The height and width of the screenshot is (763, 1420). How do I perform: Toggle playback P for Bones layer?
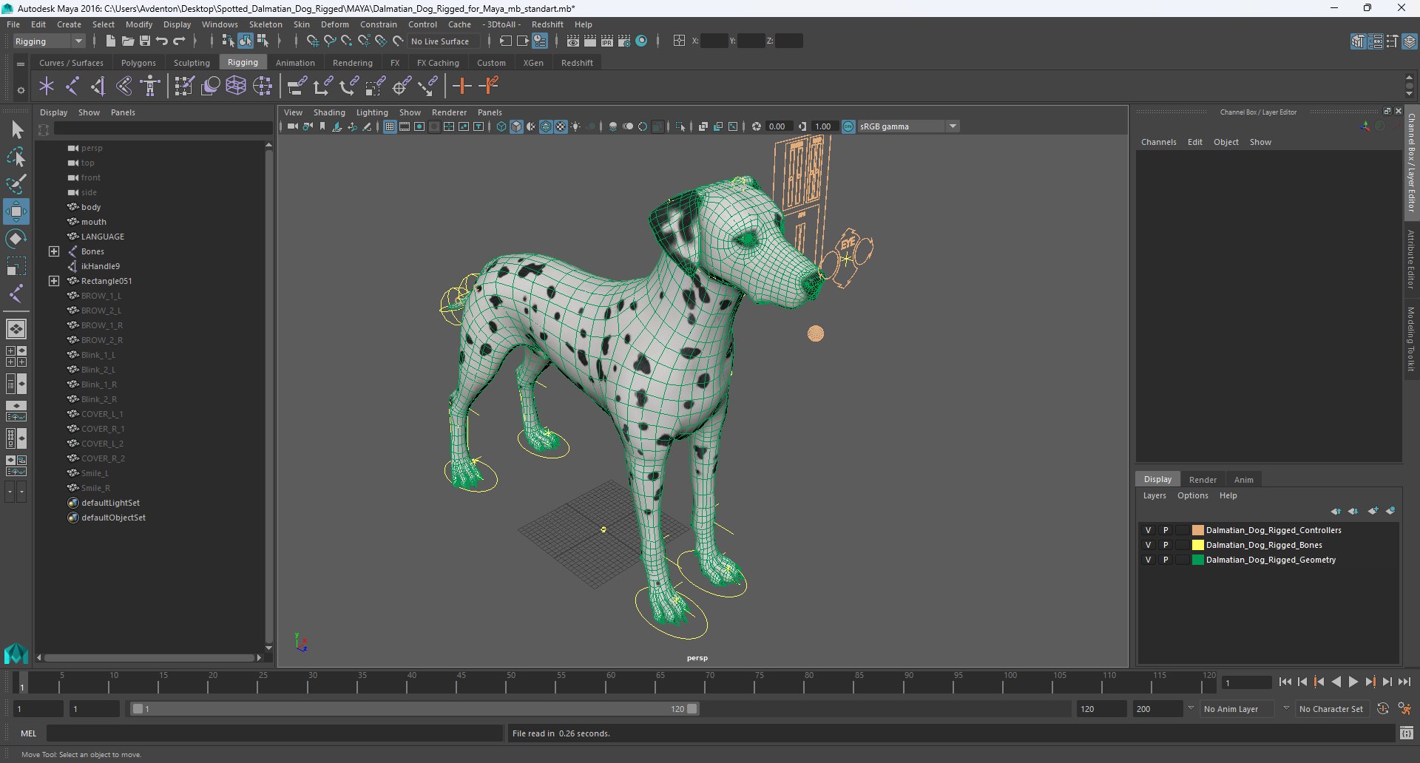pyautogui.click(x=1166, y=545)
